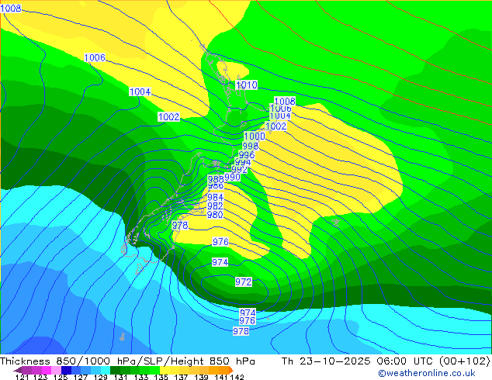This screenshot has width=492, height=380.
Task: Click the 976 label south of the low
Action: pyautogui.click(x=248, y=321)
